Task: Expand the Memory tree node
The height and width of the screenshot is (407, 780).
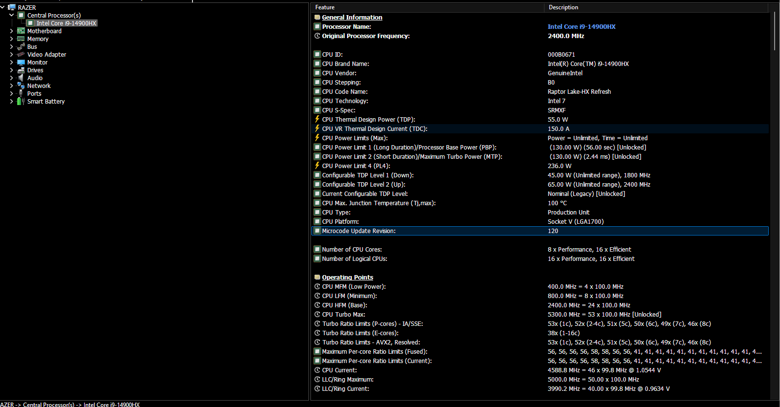Action: [x=12, y=39]
